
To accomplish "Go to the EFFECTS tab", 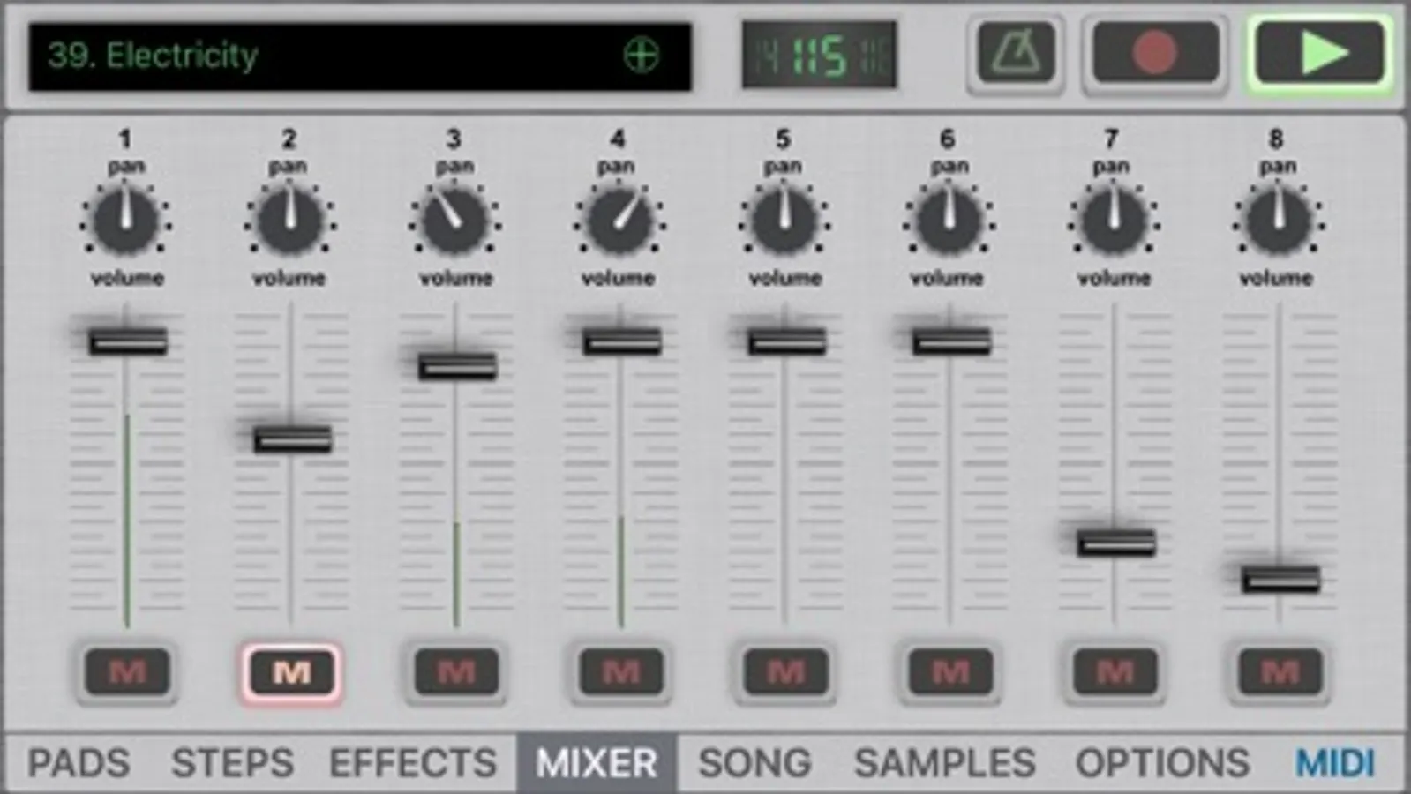I will 413,763.
